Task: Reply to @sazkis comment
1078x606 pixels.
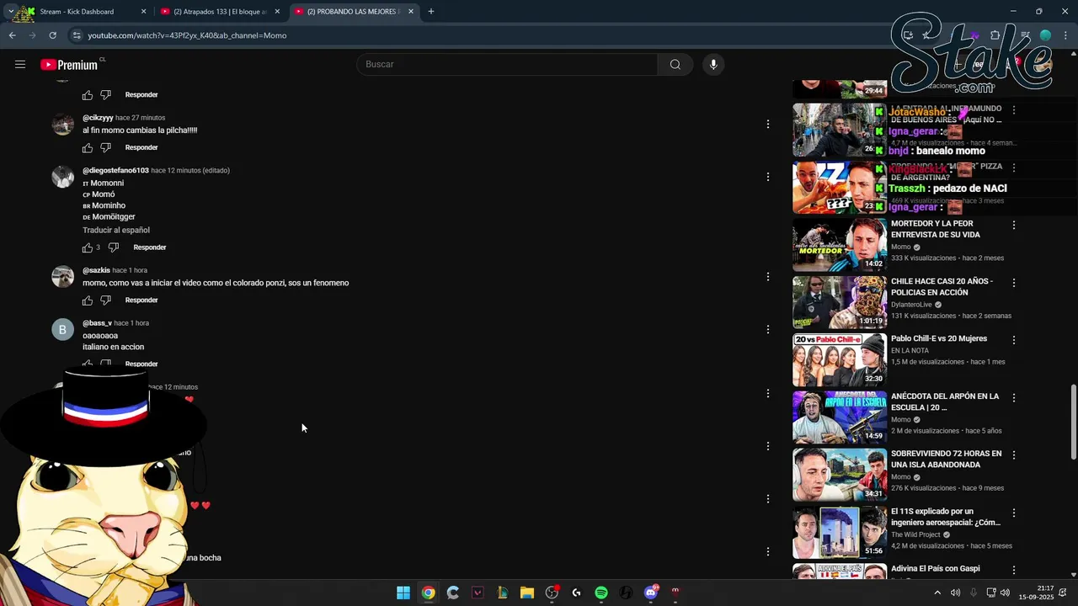Action: 141,300
